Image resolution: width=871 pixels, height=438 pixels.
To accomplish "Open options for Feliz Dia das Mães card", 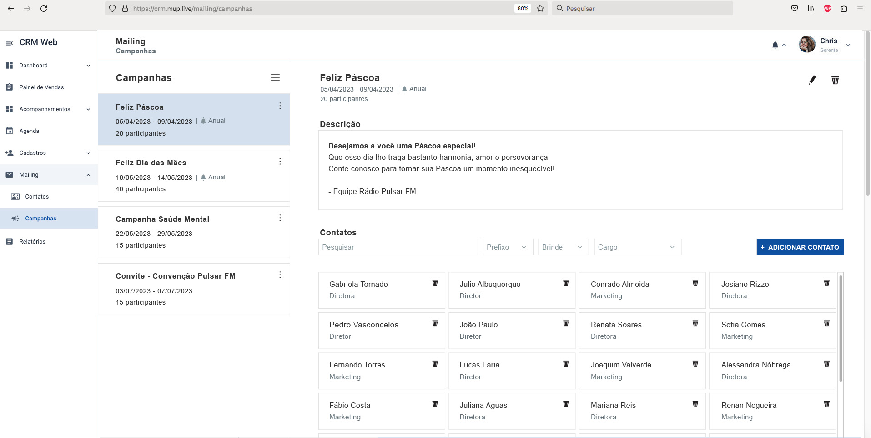I will (x=280, y=162).
